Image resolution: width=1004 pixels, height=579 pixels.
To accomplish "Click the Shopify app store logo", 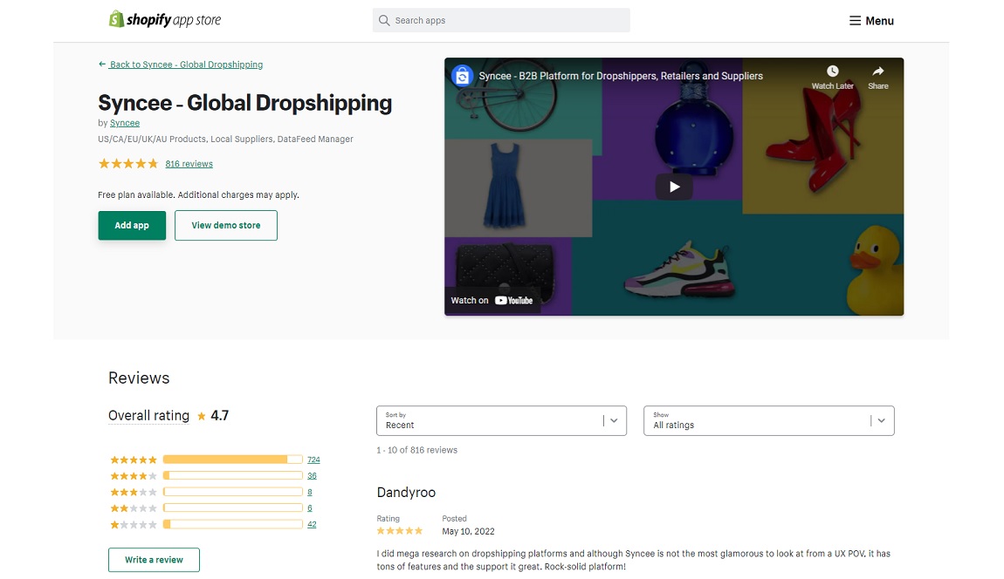I will (164, 19).
